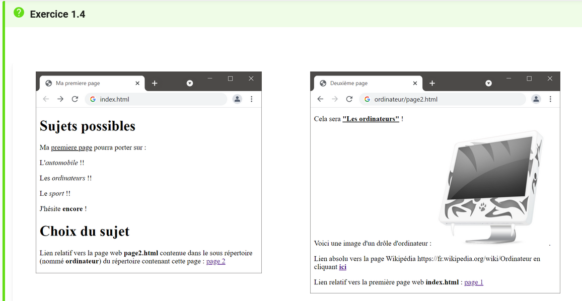Click forward arrow in the index.html browser

[60, 99]
